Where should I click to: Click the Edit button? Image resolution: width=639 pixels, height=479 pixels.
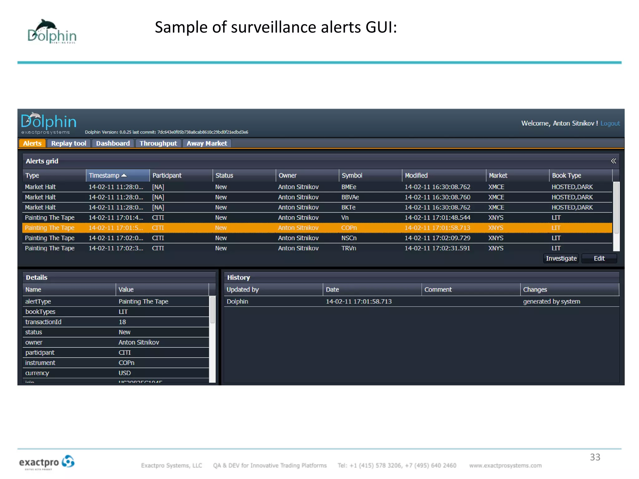point(599,258)
